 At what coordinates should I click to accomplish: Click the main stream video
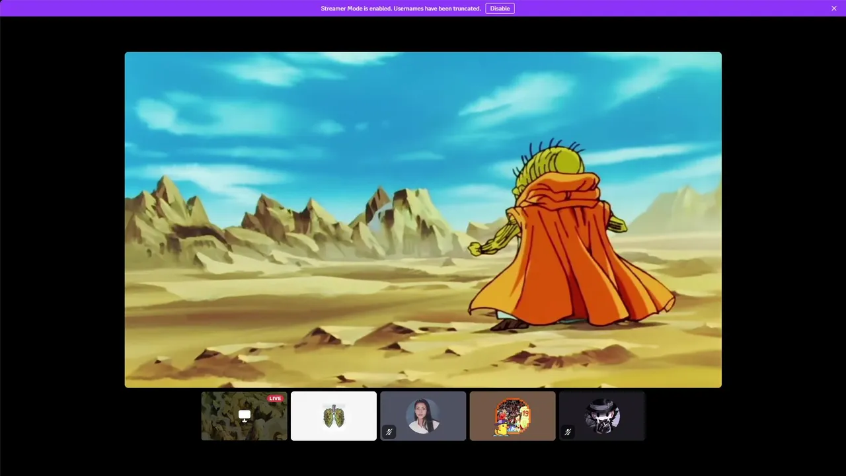423,219
